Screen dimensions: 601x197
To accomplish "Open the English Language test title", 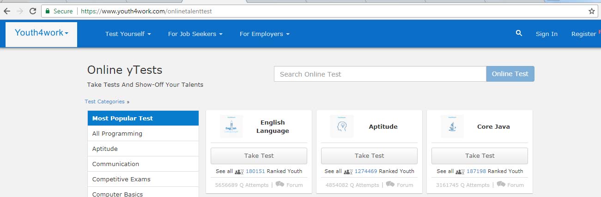I will pyautogui.click(x=273, y=126).
